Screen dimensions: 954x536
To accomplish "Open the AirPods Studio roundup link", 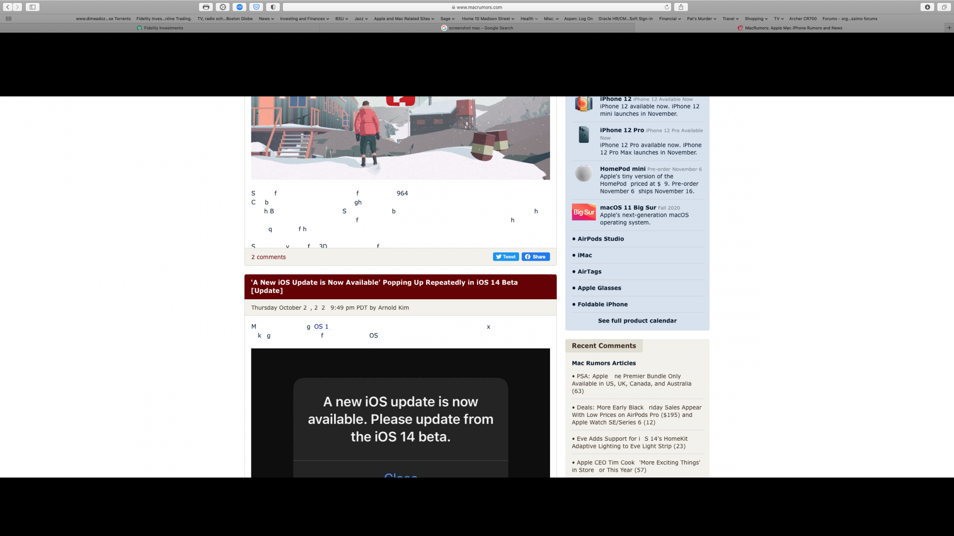I will click(601, 239).
